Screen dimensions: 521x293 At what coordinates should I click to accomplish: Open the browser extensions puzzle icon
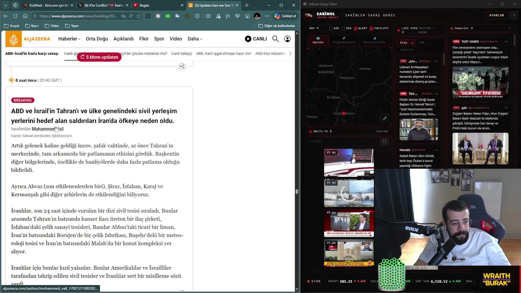(x=197, y=16)
